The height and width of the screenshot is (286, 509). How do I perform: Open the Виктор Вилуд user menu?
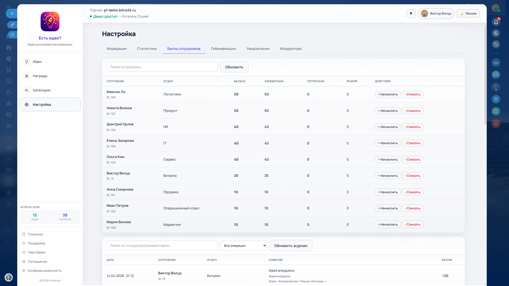(x=436, y=14)
